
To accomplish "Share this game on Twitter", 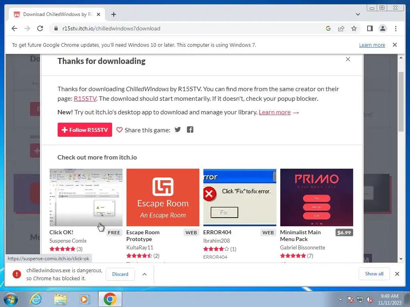I will coord(177,130).
